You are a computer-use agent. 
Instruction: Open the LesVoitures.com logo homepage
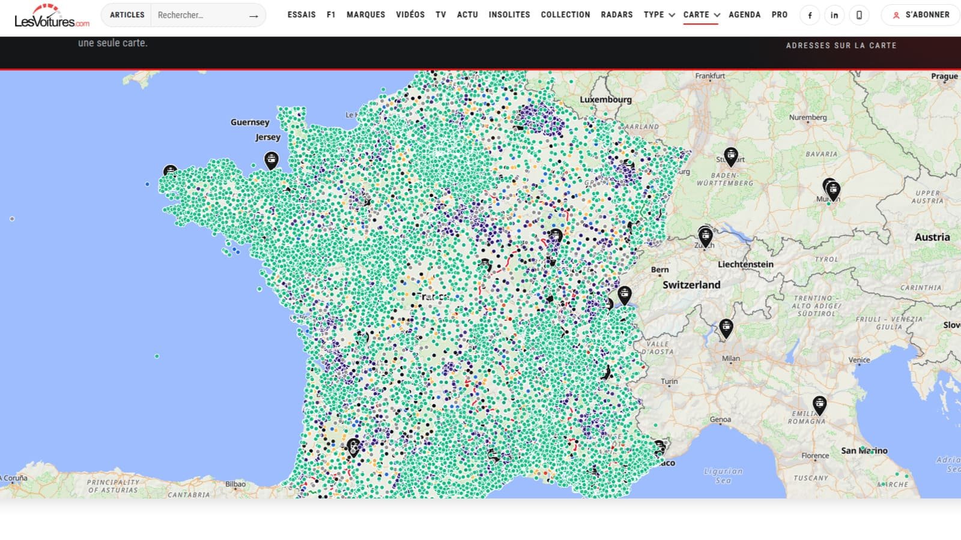pyautogui.click(x=52, y=16)
